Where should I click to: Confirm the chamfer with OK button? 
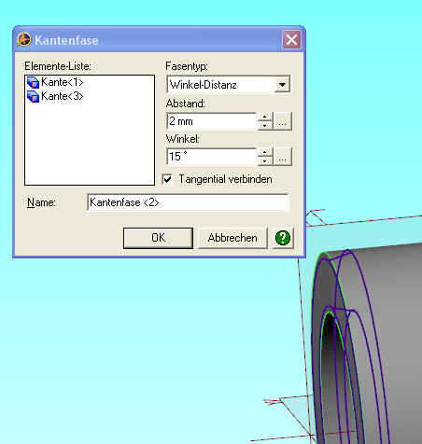(158, 238)
